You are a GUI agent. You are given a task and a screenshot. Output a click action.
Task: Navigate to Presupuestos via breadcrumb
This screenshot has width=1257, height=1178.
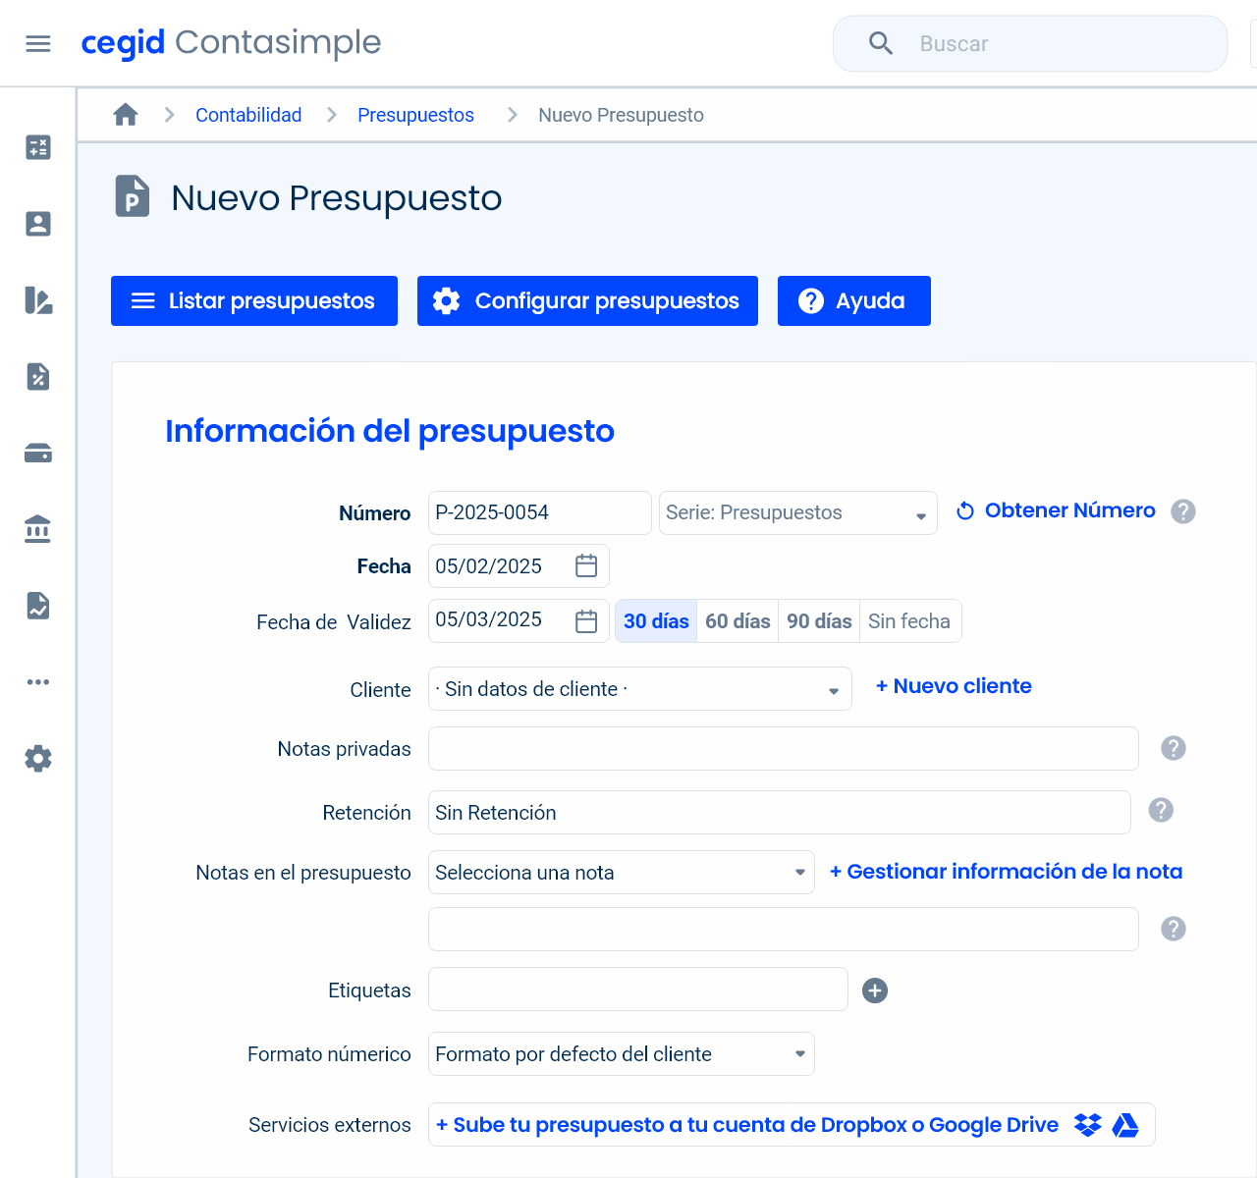pos(415,115)
